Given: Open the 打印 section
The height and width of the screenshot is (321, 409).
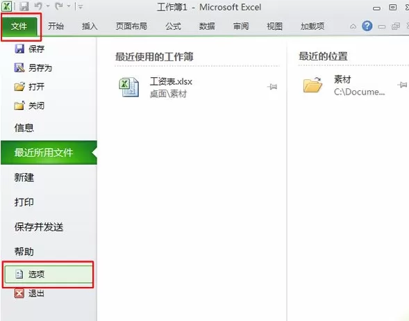Looking at the screenshot, I should 24,202.
